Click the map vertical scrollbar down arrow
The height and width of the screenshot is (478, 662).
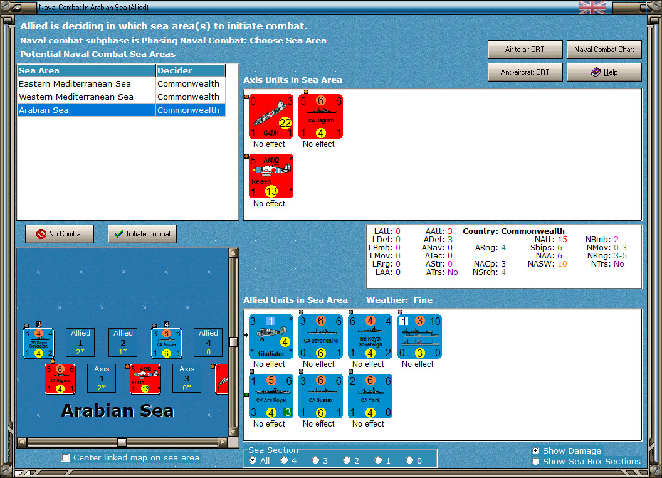[233, 432]
